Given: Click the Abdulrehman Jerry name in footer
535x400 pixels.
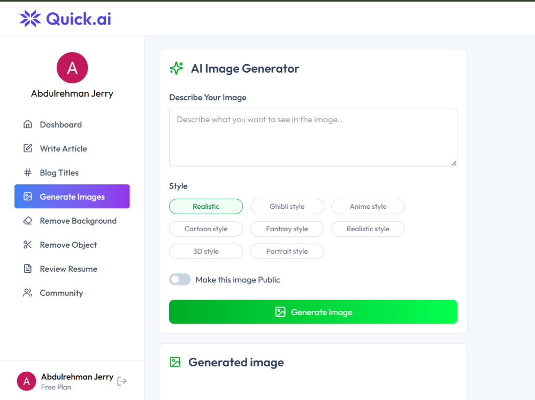Looking at the screenshot, I should click(x=77, y=377).
